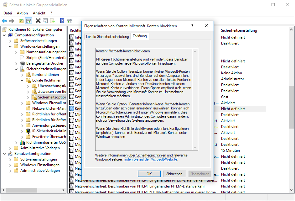
Task: Select the 'NTLM: Eingehender NTLM-Datenverkehr' policy row
Action: click(140, 186)
